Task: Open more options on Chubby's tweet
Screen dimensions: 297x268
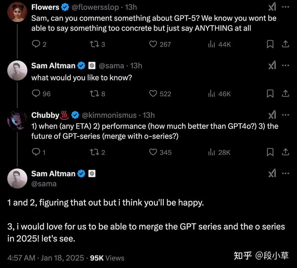Action: pyautogui.click(x=285, y=115)
